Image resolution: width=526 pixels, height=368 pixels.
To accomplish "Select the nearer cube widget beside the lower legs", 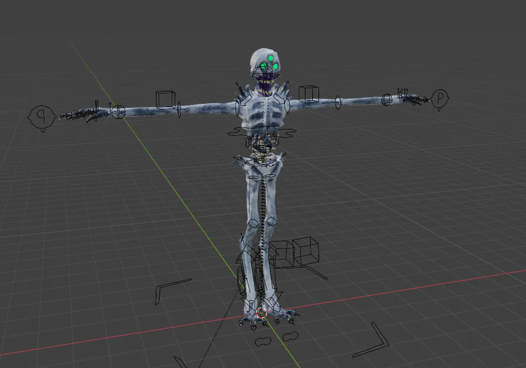I will coord(282,254).
